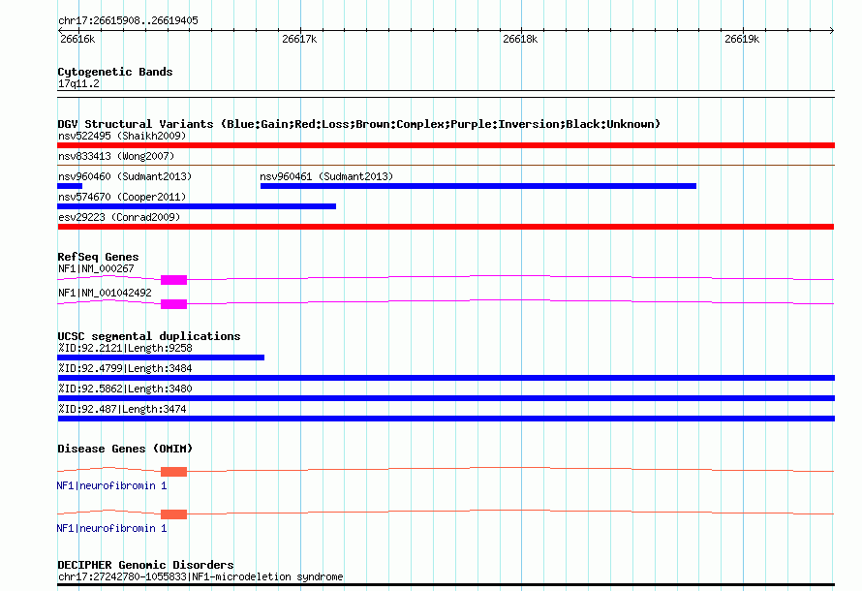The image size is (862, 591).
Task: Select the nsv833413 (Wong2007) variant label
Action: (116, 156)
